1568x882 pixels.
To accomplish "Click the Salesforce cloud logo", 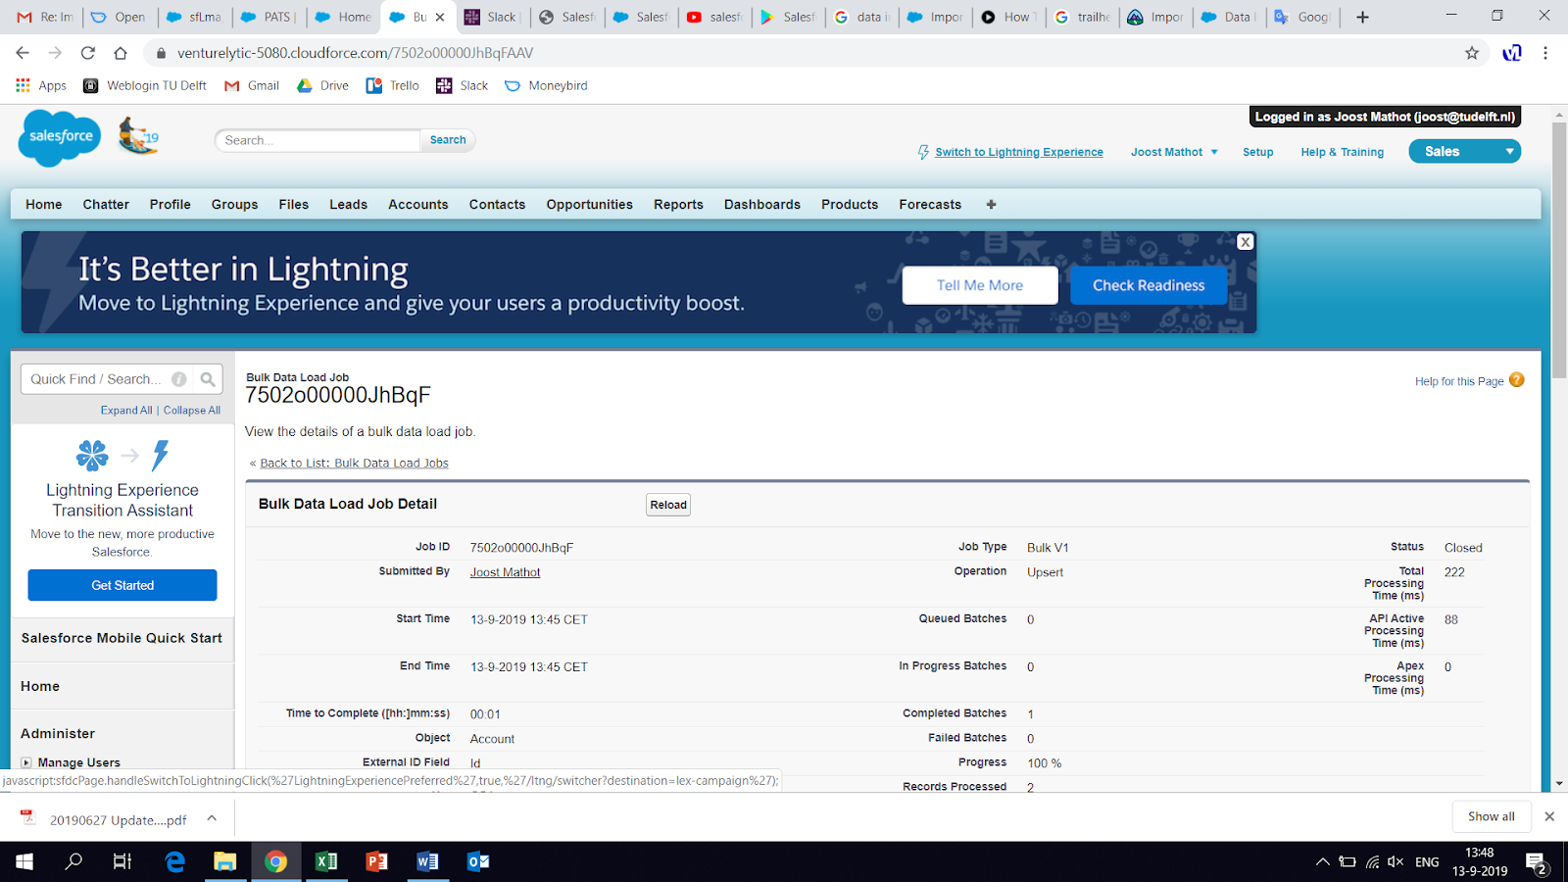I will (x=61, y=137).
